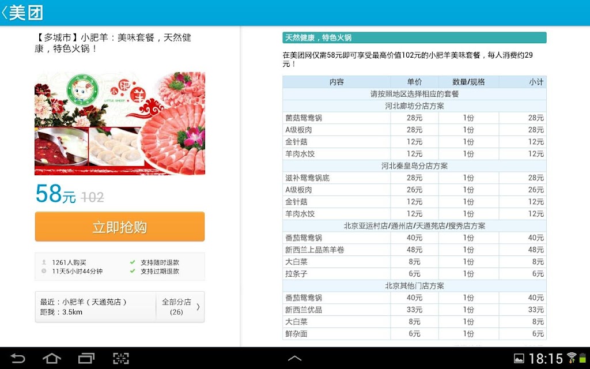The width and height of the screenshot is (590, 369).
Task: Tap the chevron next to 全部分店
Action: [x=198, y=307]
